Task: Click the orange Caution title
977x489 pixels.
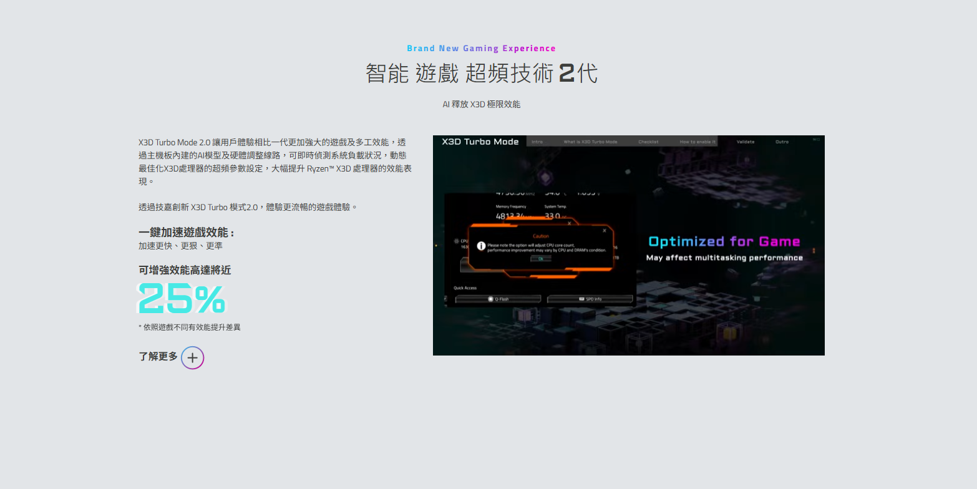Action: (541, 236)
